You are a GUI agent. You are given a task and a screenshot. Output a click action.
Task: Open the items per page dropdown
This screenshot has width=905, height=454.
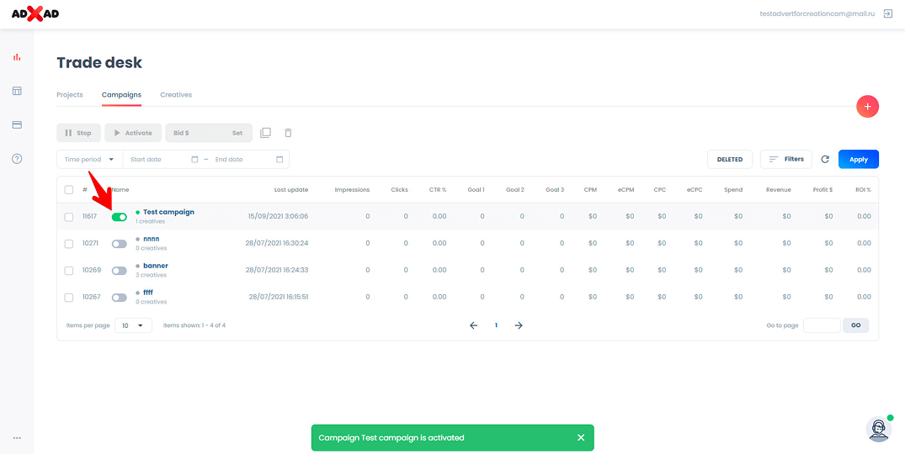133,325
